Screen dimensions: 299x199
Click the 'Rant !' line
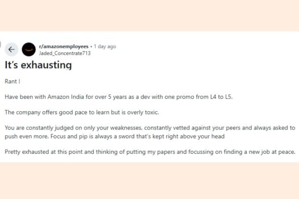pos(13,81)
